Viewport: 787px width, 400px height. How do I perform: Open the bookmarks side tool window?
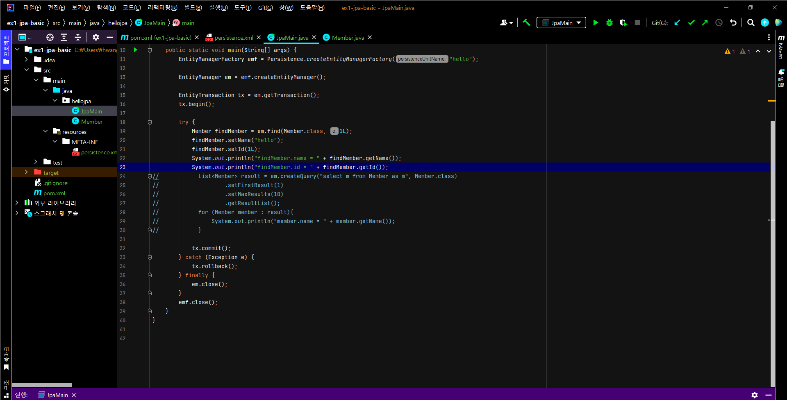6,358
